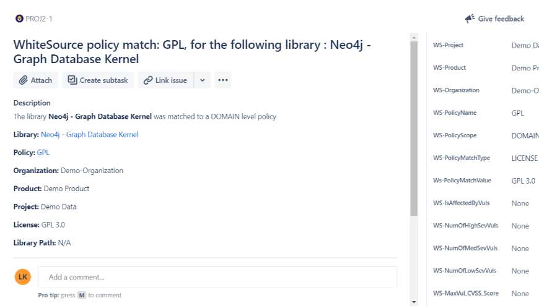This screenshot has width=539, height=306.
Task: Click the Give feedback megaphone icon
Action: [x=470, y=19]
